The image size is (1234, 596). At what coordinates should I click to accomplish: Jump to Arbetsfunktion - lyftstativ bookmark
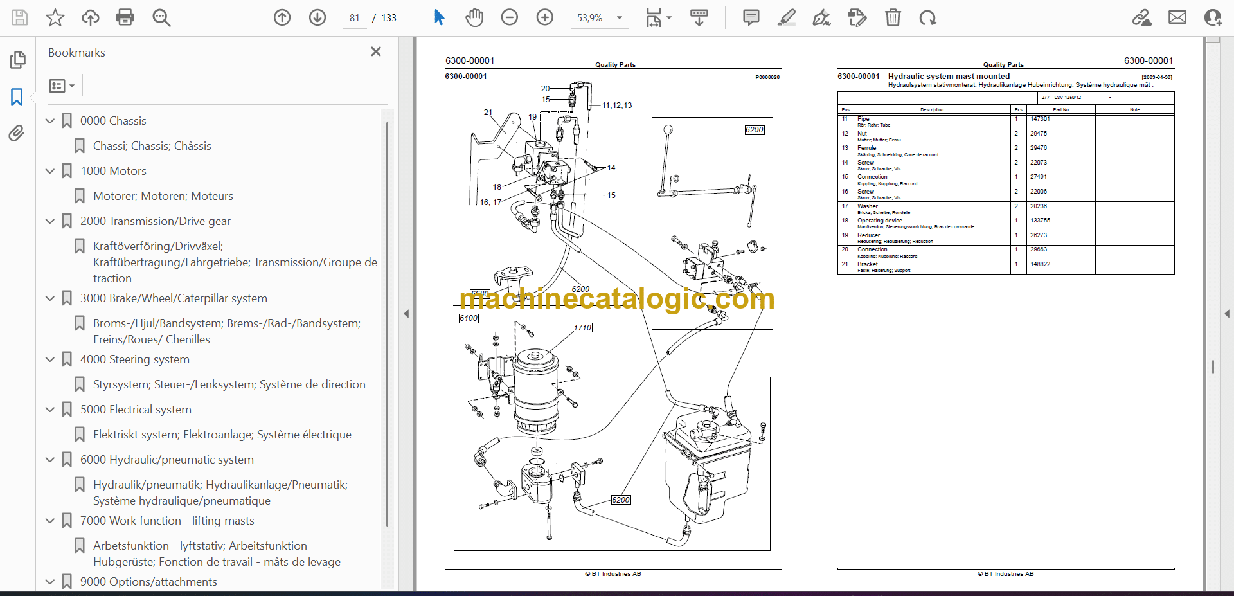(x=217, y=554)
